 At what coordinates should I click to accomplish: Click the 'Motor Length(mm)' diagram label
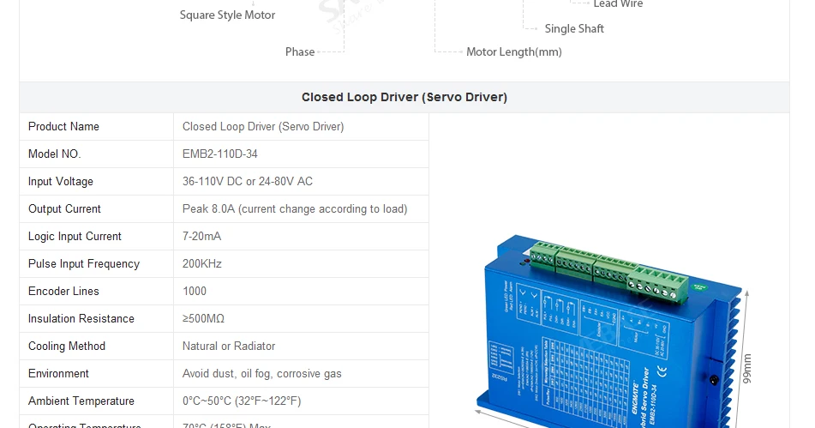tap(514, 52)
